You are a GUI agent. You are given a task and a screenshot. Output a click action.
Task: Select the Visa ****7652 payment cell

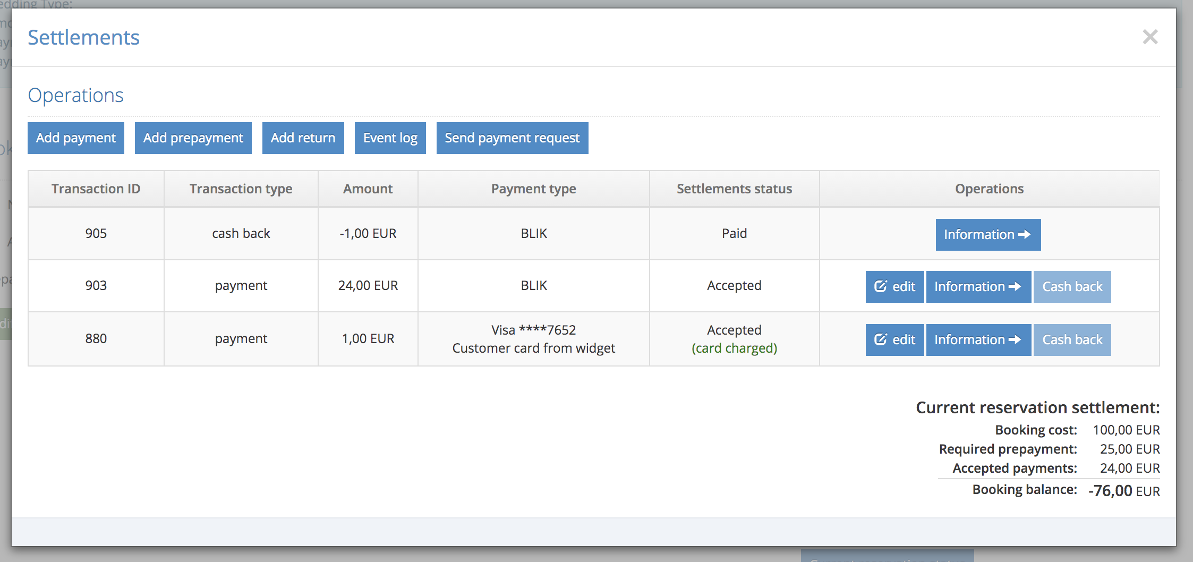pos(533,339)
